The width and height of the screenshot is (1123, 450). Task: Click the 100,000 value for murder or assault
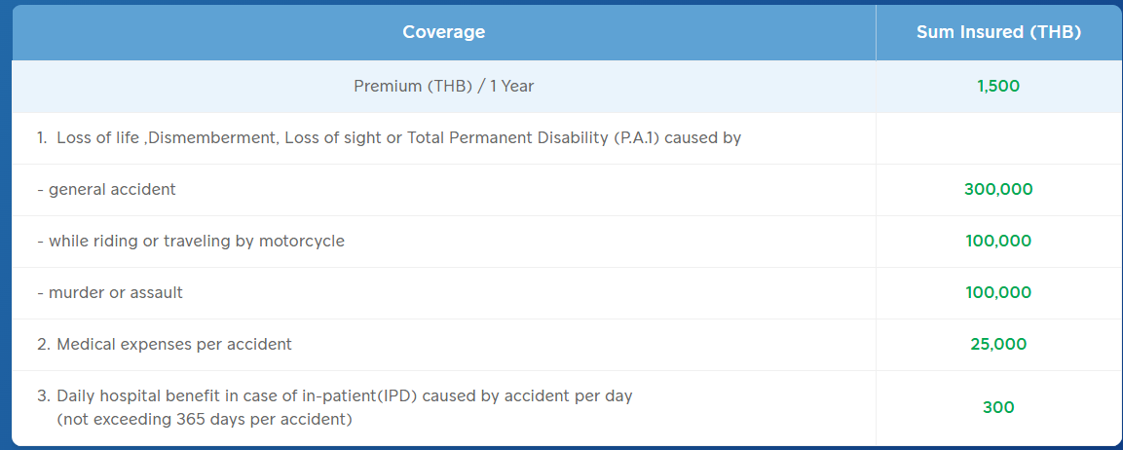point(998,293)
